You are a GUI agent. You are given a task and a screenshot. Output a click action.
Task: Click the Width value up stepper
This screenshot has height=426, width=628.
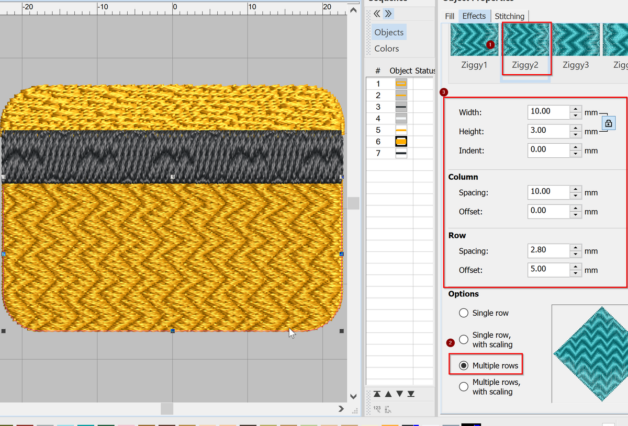(575, 109)
